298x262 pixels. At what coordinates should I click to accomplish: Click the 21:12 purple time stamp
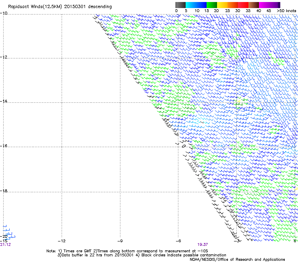coord(5,245)
